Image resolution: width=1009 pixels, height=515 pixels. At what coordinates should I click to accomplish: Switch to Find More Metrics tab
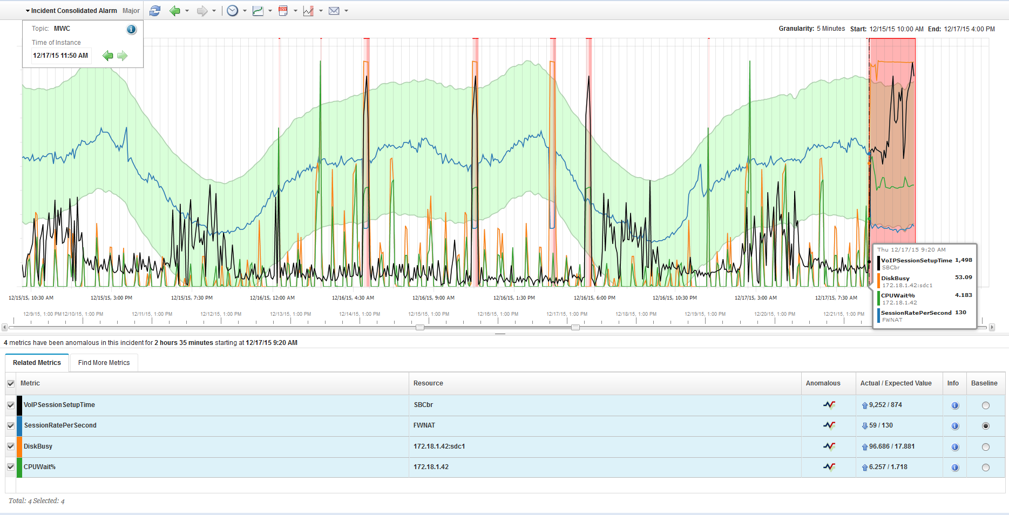point(104,363)
